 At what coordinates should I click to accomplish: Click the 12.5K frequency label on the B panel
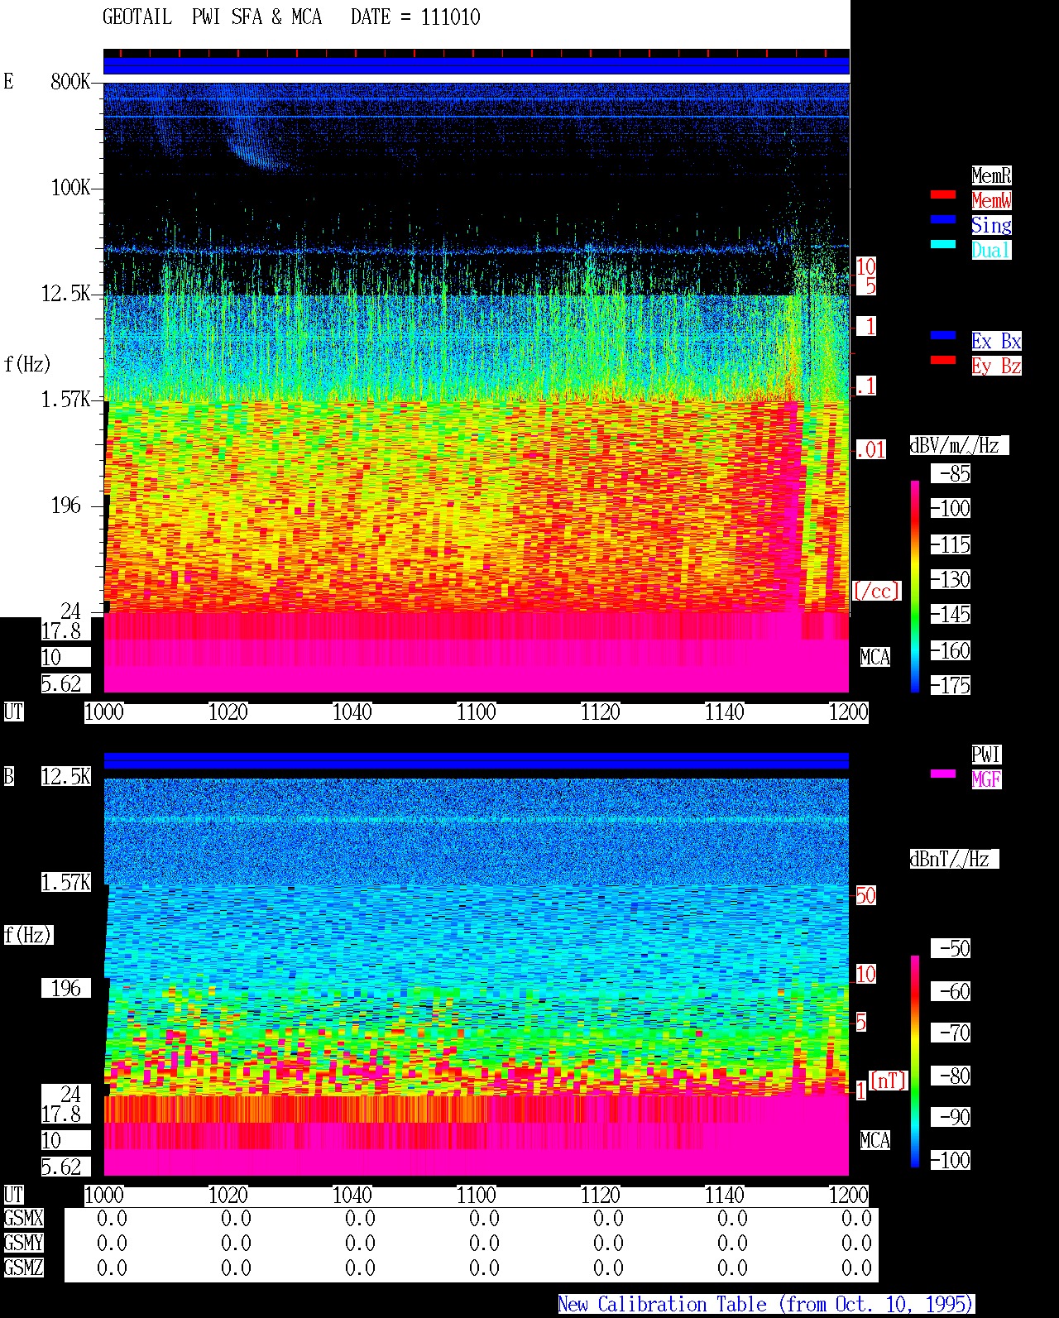tap(66, 777)
